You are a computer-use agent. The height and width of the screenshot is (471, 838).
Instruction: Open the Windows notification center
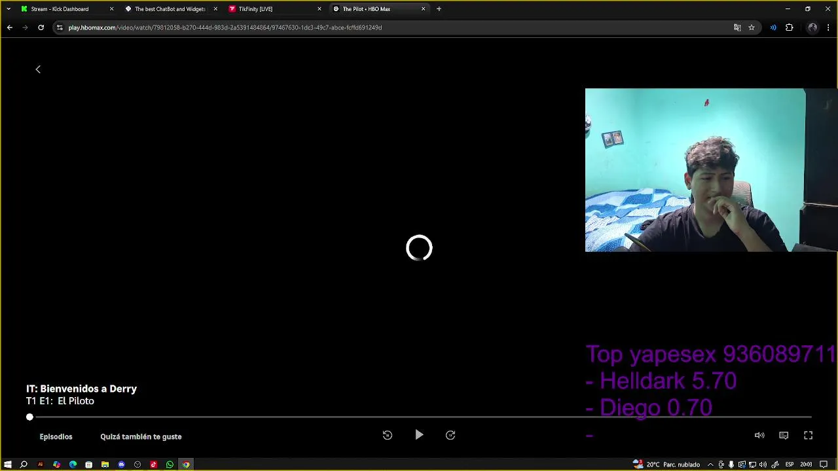(824, 464)
